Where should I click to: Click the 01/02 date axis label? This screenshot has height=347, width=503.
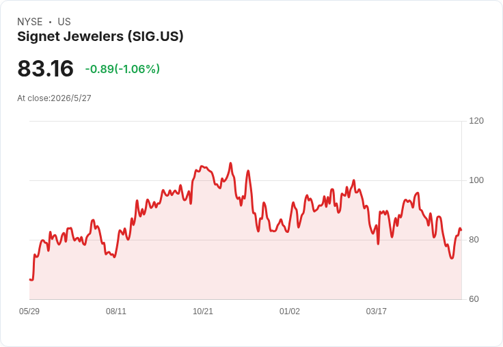(290, 311)
